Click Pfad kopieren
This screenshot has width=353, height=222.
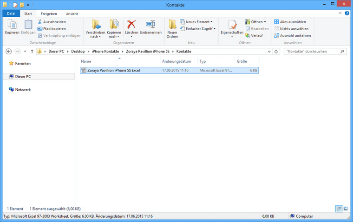point(52,29)
